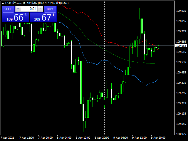
Task: Click price scale value 109.375
Action: pos(181,83)
